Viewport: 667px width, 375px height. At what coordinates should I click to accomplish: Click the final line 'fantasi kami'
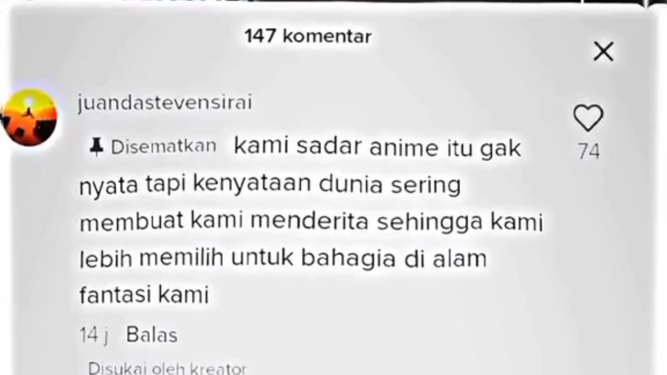coord(144,295)
